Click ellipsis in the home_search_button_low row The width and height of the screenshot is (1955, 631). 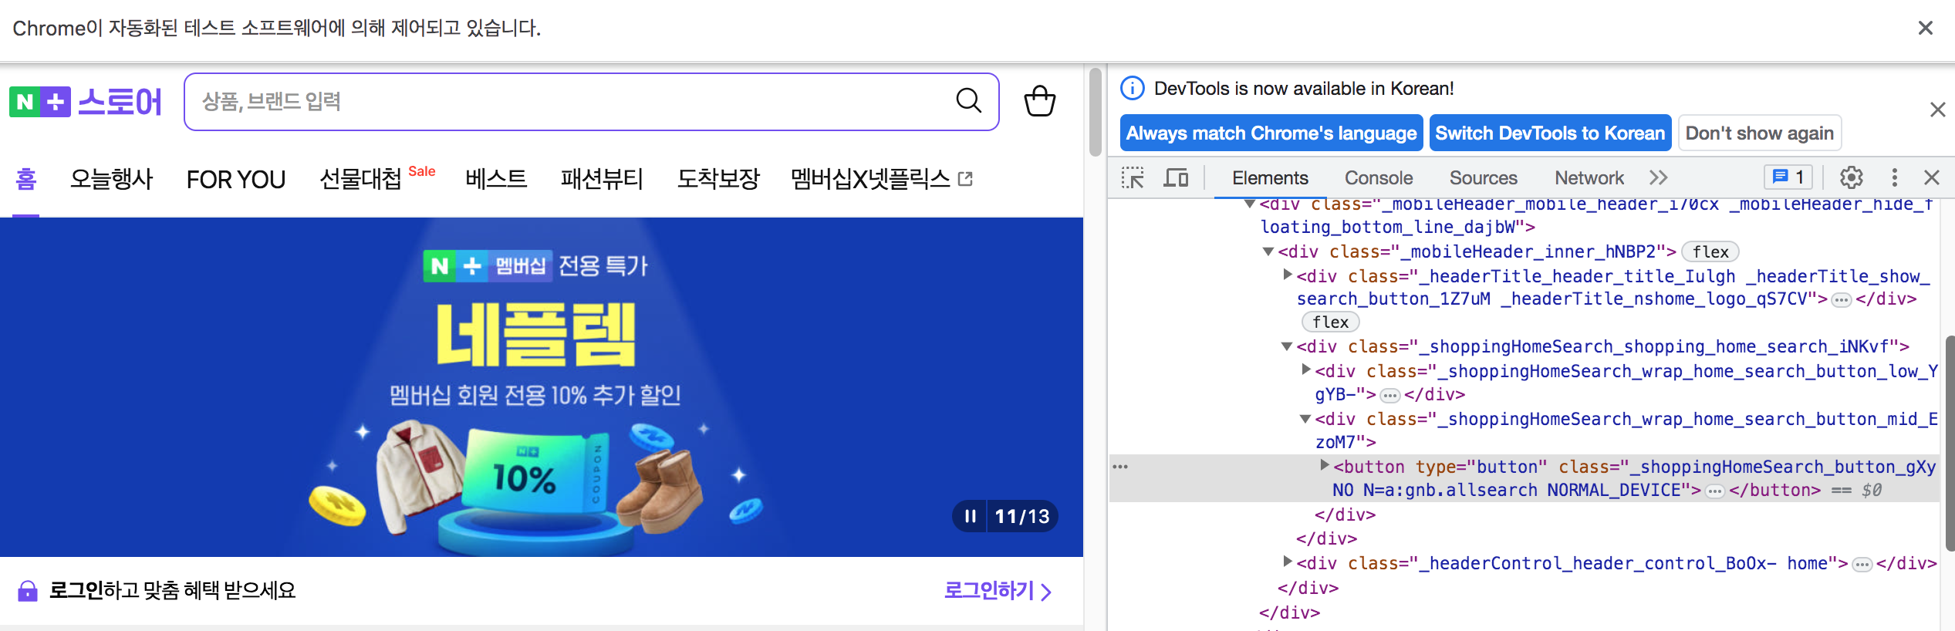pyautogui.click(x=1389, y=396)
